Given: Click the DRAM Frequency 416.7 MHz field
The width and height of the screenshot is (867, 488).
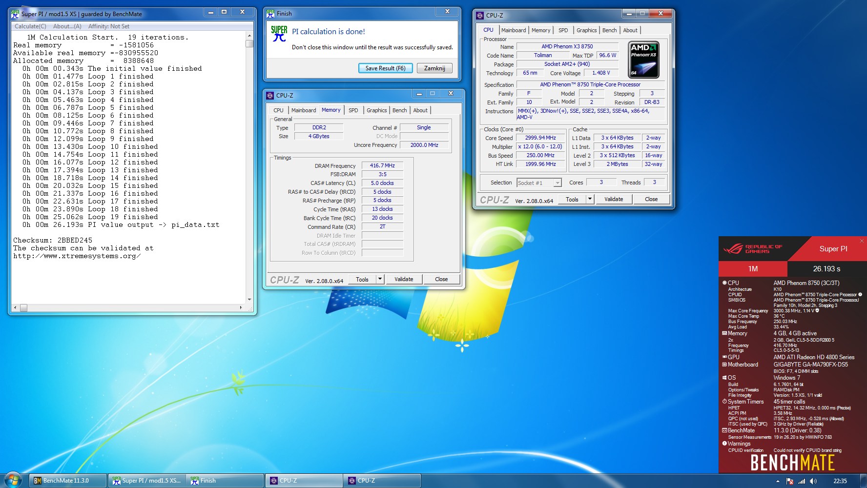Looking at the screenshot, I should coord(382,166).
